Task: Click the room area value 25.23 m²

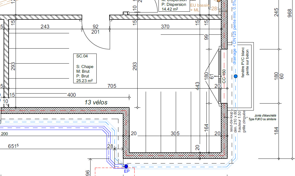Action: click(84, 81)
